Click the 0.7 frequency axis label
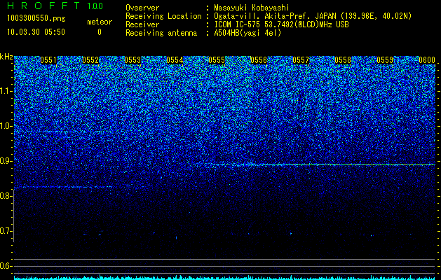The image size is (441, 280). pos(6,231)
